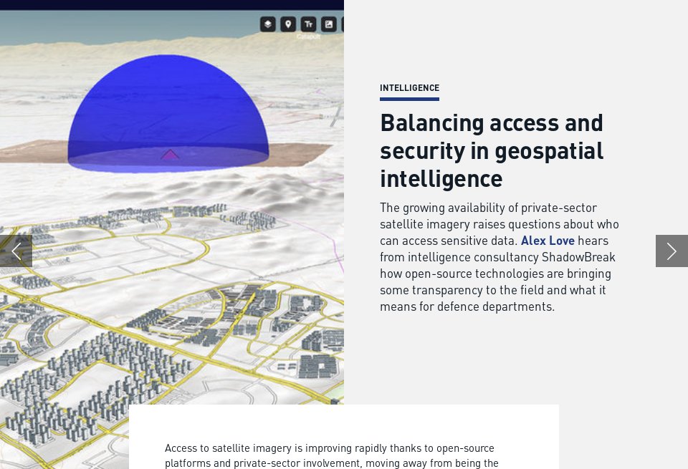
Task: Click the underline bar below INTELLIGENCE
Action: tap(409, 99)
